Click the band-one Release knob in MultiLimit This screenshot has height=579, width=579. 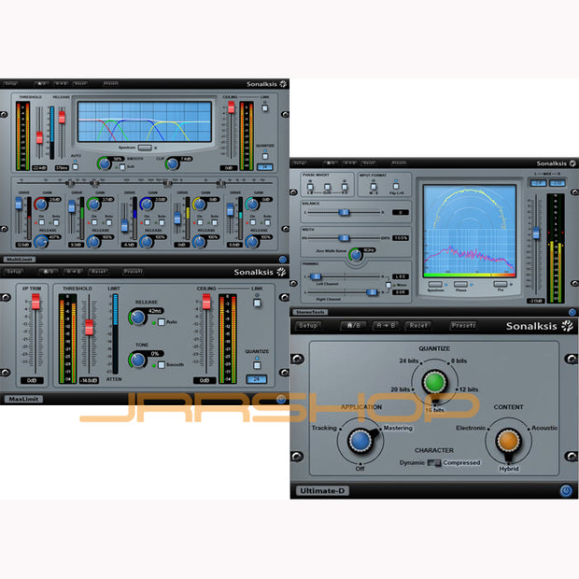coord(40,242)
